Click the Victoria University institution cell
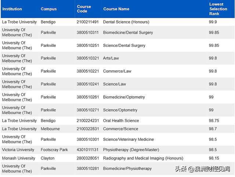This screenshot has height=177, width=235. 18,150
